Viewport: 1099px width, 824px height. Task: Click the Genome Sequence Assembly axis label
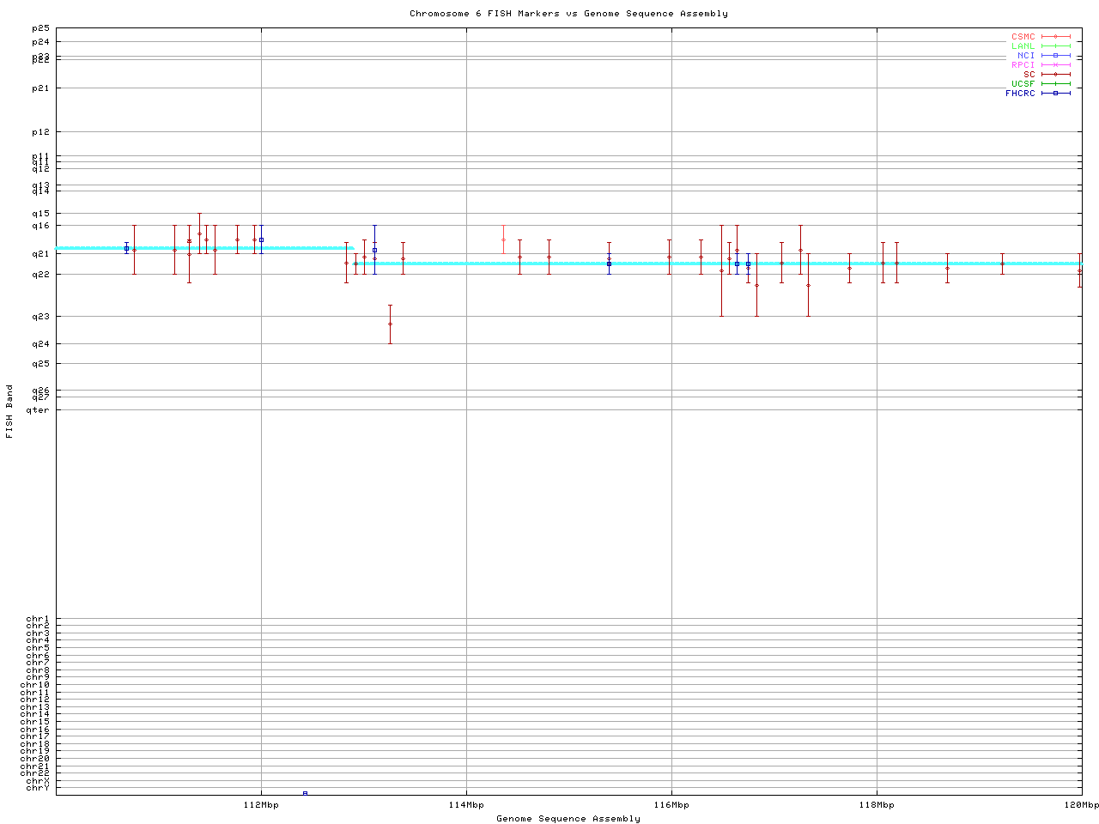coord(568,818)
